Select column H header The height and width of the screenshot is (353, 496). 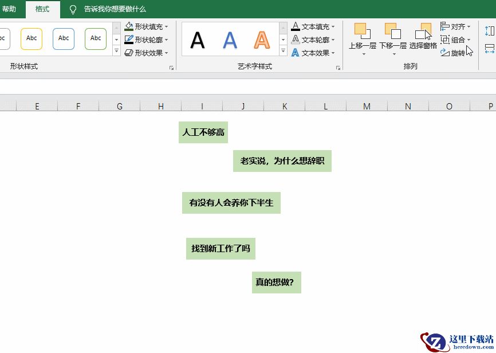click(161, 107)
